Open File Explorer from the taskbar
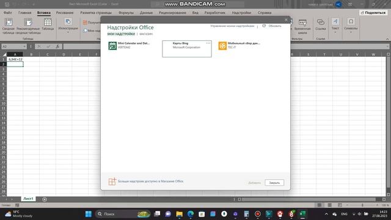391x220 pixels. pos(179,214)
